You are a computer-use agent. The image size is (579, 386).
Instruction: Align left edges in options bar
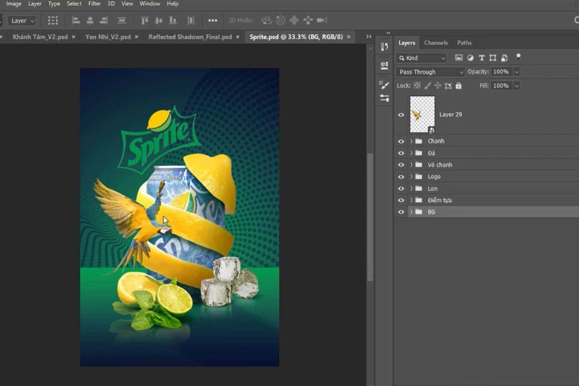(x=76, y=21)
